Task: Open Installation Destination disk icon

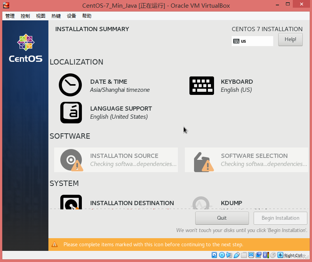Action: (x=71, y=202)
